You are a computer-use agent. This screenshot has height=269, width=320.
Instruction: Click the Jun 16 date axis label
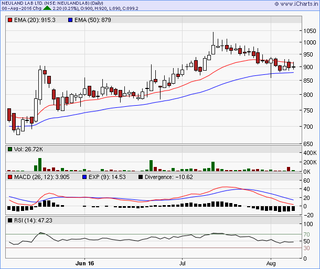(84, 263)
